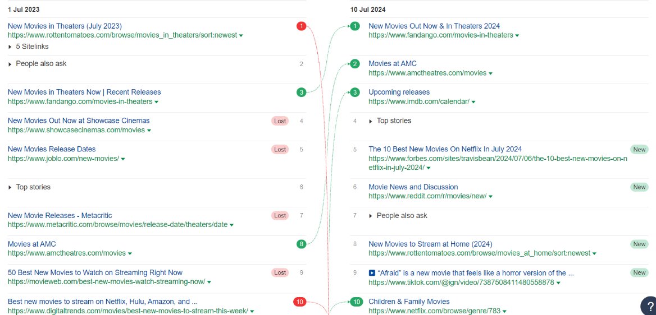
Task: Expand Top stories in 2023 column
Action: click(29, 187)
